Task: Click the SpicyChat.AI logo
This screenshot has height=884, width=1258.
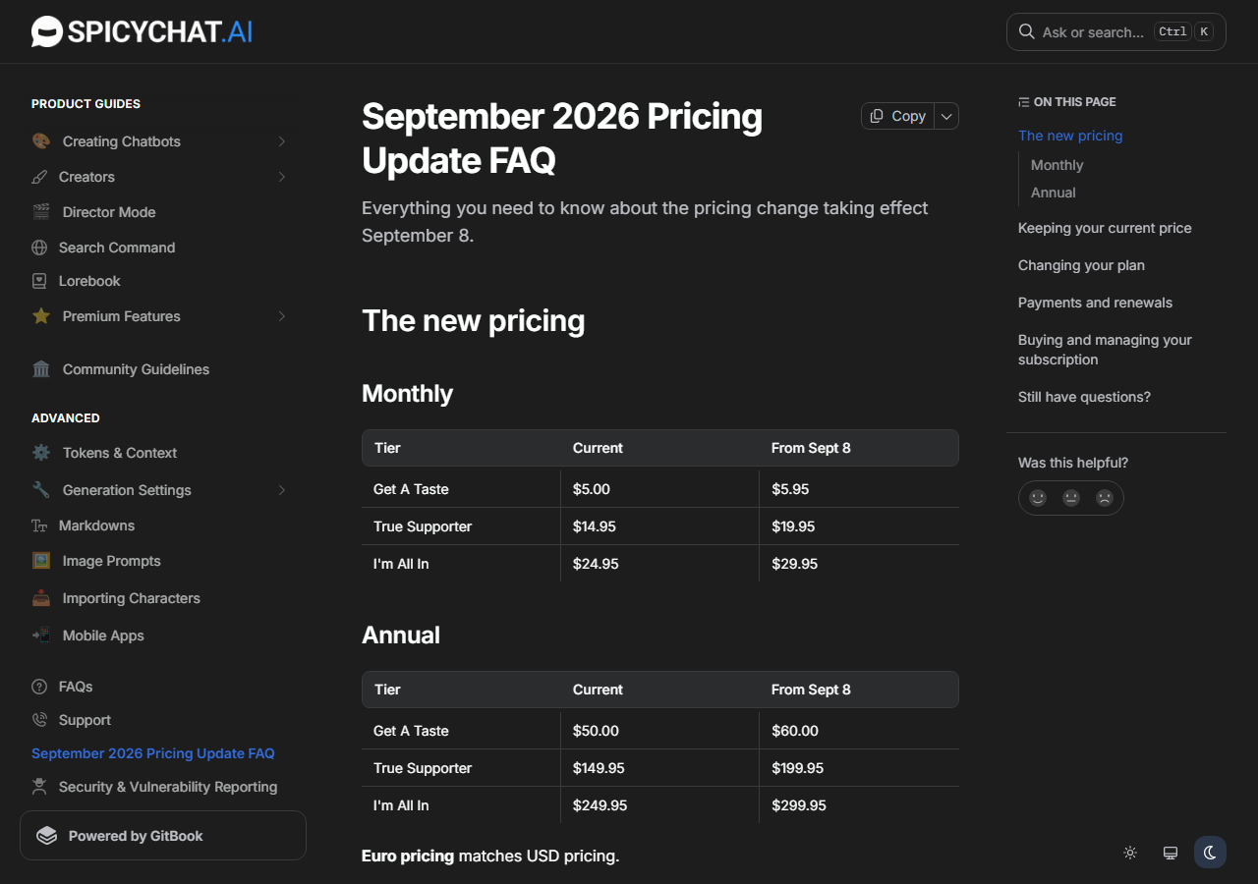Action: (142, 31)
